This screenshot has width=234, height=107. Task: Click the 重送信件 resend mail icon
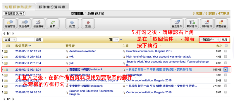click(x=177, y=24)
